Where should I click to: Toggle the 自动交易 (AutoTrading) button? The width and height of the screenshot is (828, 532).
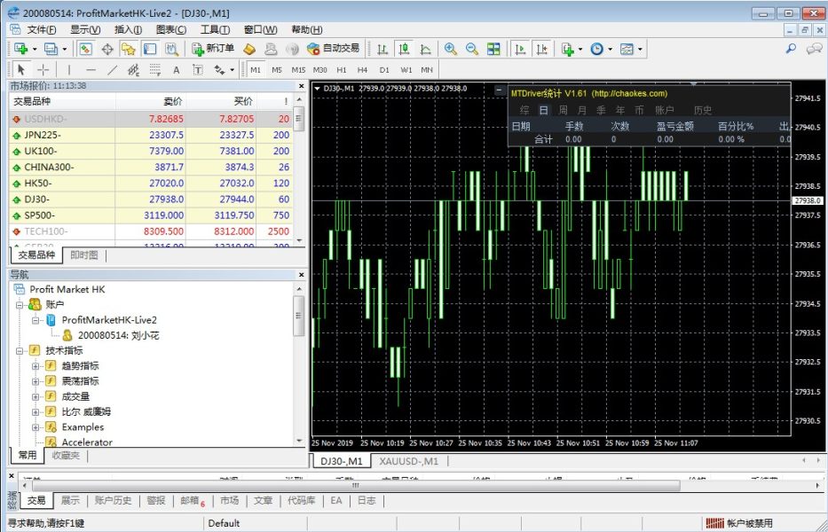tap(333, 49)
